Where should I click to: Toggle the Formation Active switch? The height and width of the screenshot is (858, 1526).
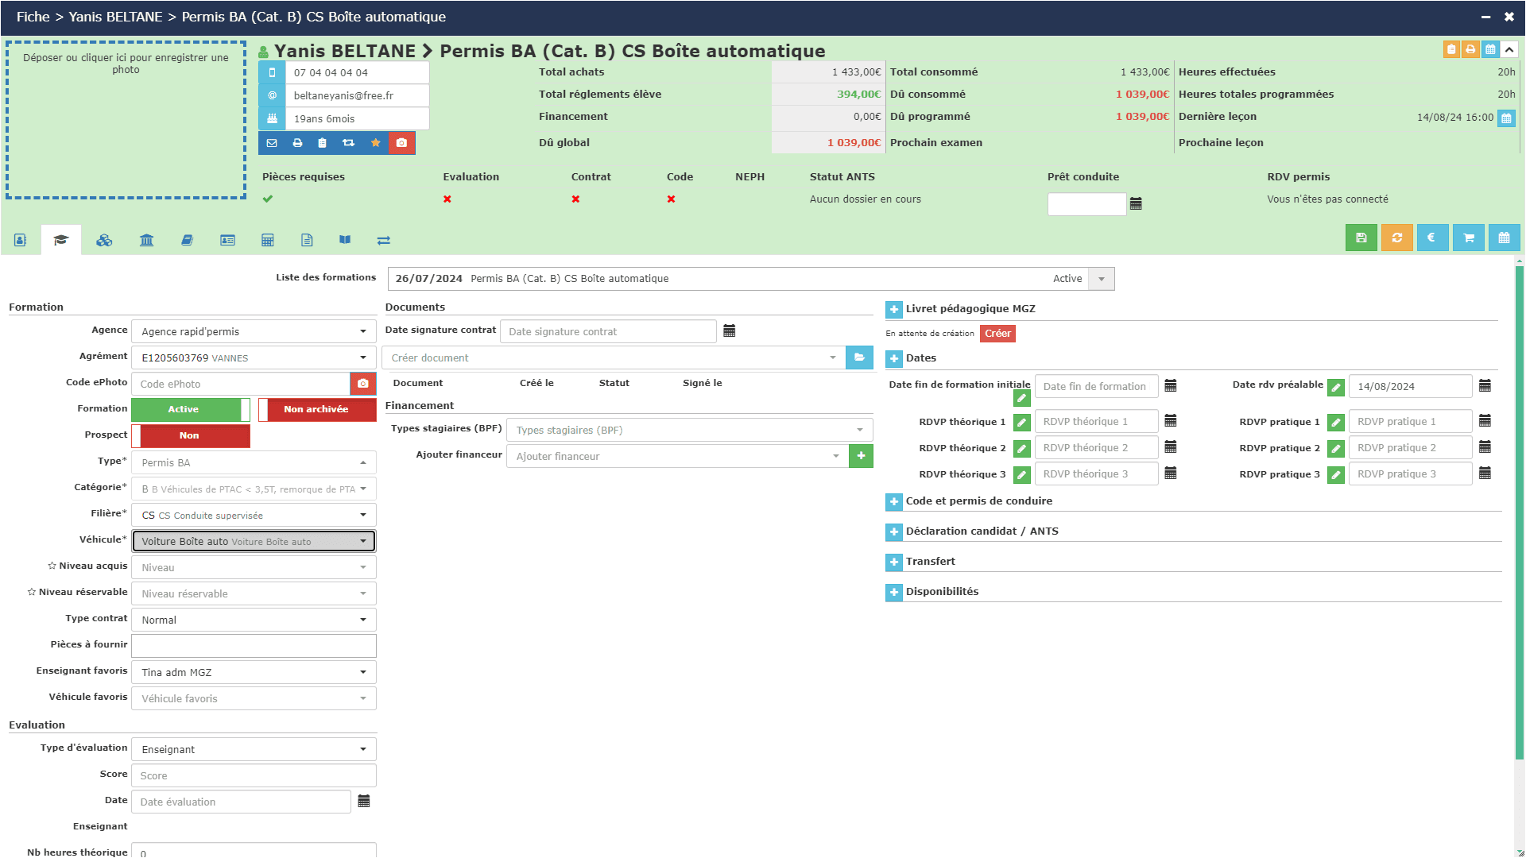tap(191, 409)
